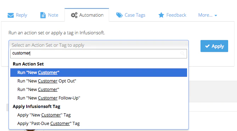Screen dimensions: 237x131
Task: Click the search field containing "customer"
Action: click(x=98, y=53)
